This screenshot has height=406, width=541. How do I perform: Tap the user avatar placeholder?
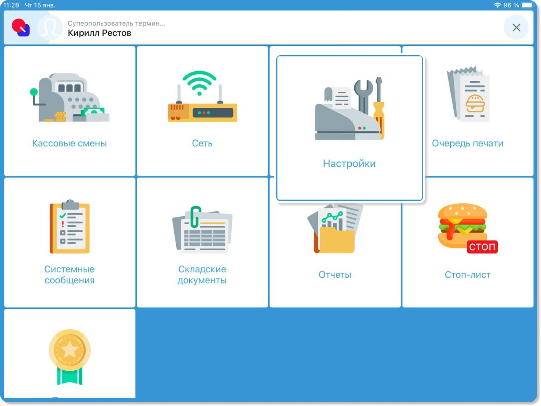point(50,28)
